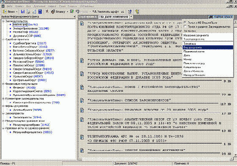Collapse the Международные правовые акты section
Viewport: 237px width, 166px height.
click(3, 121)
